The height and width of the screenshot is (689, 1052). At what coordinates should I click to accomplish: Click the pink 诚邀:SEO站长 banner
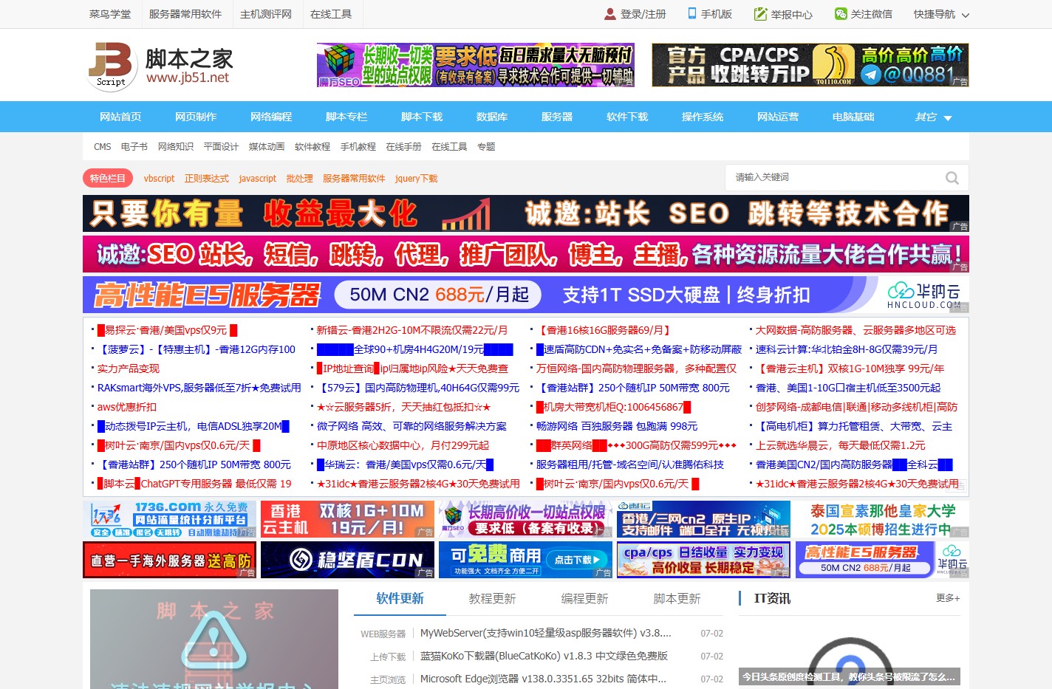click(526, 254)
